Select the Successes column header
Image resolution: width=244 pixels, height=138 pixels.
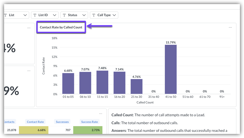tap(62, 122)
